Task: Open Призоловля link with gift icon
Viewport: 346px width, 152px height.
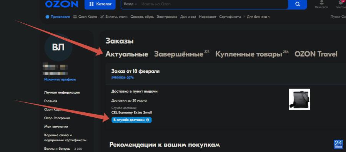Action: [58, 17]
